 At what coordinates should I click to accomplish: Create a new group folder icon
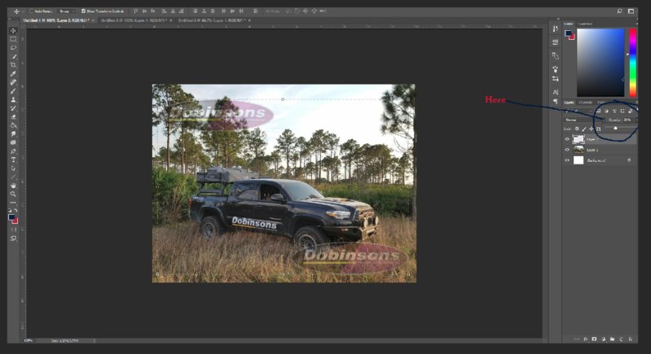pos(612,339)
